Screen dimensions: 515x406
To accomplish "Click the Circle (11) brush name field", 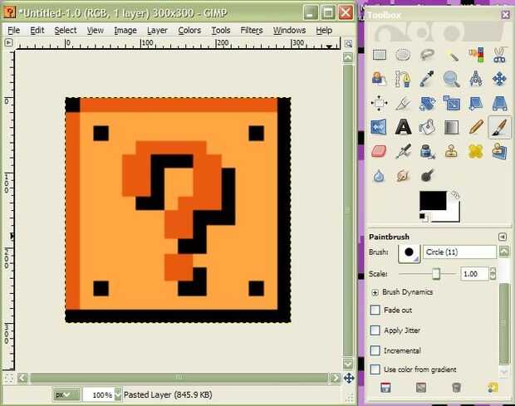I will point(459,252).
